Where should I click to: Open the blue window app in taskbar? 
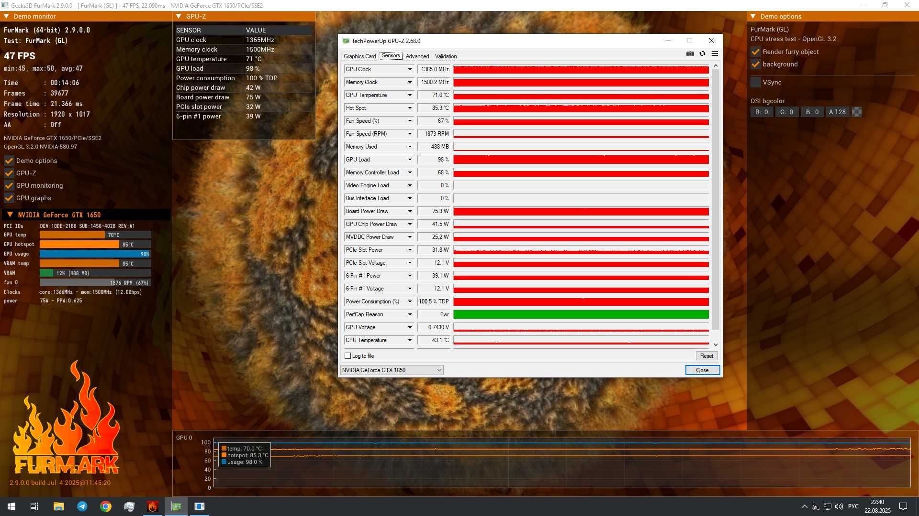(200, 506)
